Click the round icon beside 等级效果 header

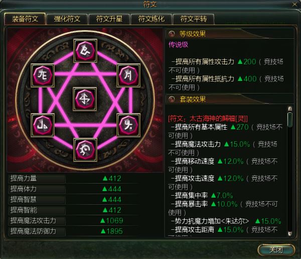(x=172, y=34)
